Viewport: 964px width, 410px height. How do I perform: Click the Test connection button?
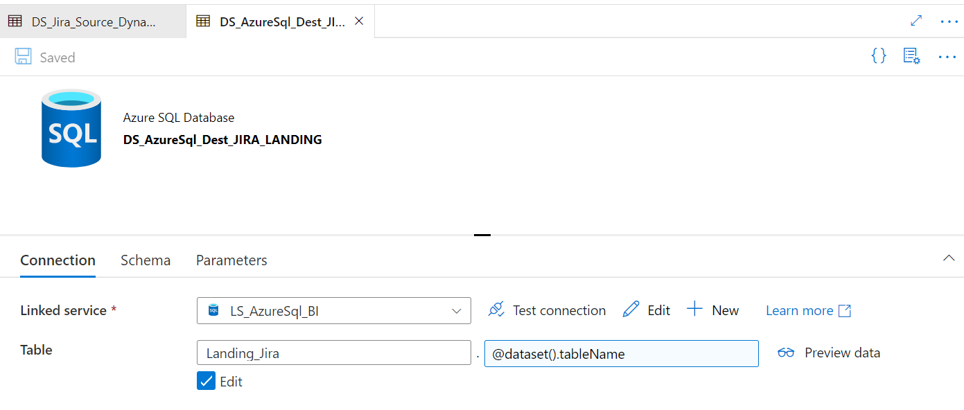pyautogui.click(x=547, y=310)
